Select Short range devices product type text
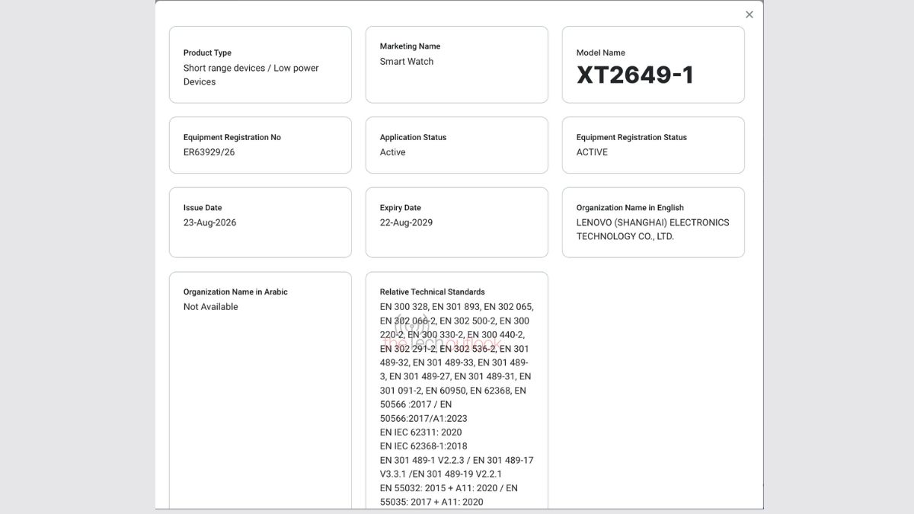Image resolution: width=914 pixels, height=514 pixels. coord(251,75)
